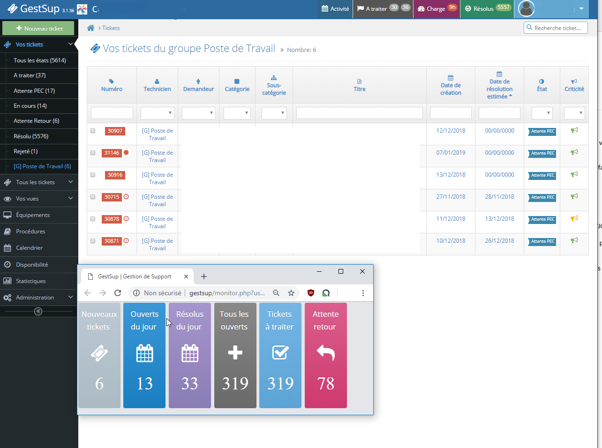Click the Nouveau ticket button
This screenshot has width=602, height=448.
(38, 28)
